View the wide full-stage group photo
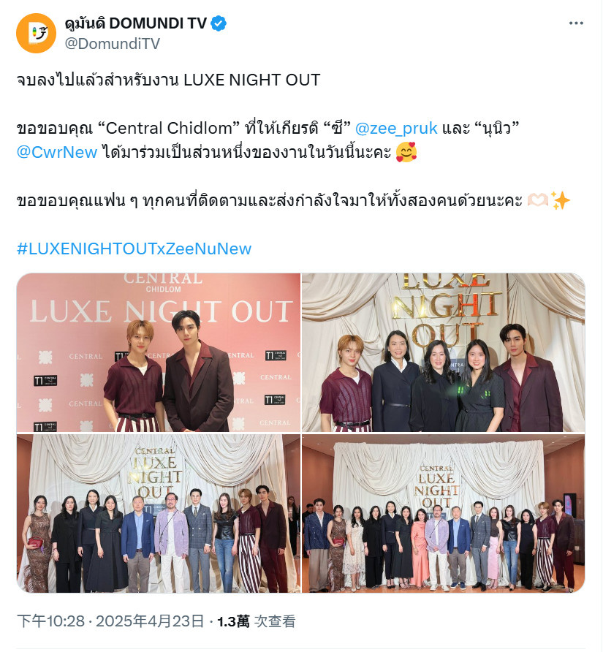 pos(444,514)
